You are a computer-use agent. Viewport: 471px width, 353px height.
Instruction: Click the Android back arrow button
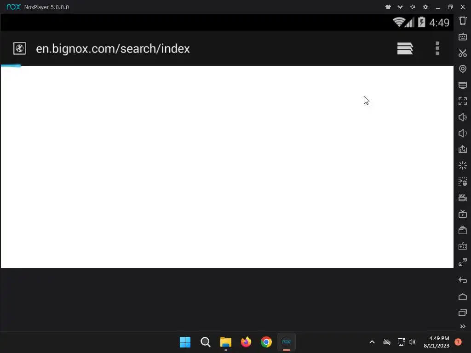pyautogui.click(x=463, y=280)
